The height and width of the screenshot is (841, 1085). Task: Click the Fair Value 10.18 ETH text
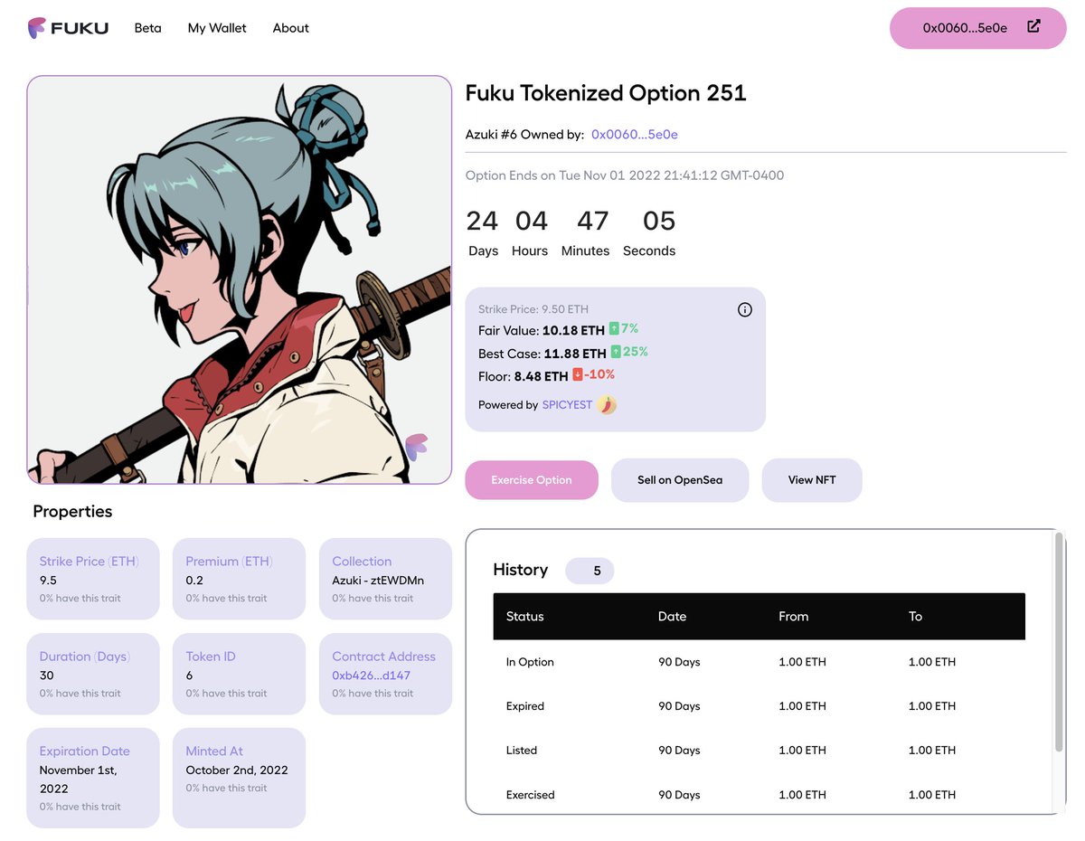point(542,331)
